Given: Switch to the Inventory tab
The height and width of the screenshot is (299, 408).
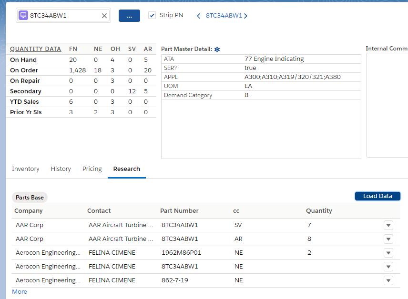Looking at the screenshot, I should (26, 169).
